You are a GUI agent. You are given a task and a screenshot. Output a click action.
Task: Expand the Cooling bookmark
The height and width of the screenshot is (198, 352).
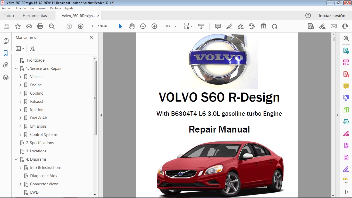coord(21,93)
